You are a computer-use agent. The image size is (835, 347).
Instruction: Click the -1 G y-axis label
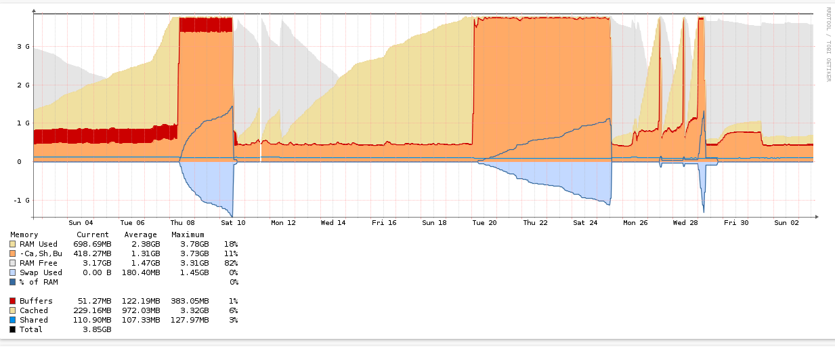point(21,201)
